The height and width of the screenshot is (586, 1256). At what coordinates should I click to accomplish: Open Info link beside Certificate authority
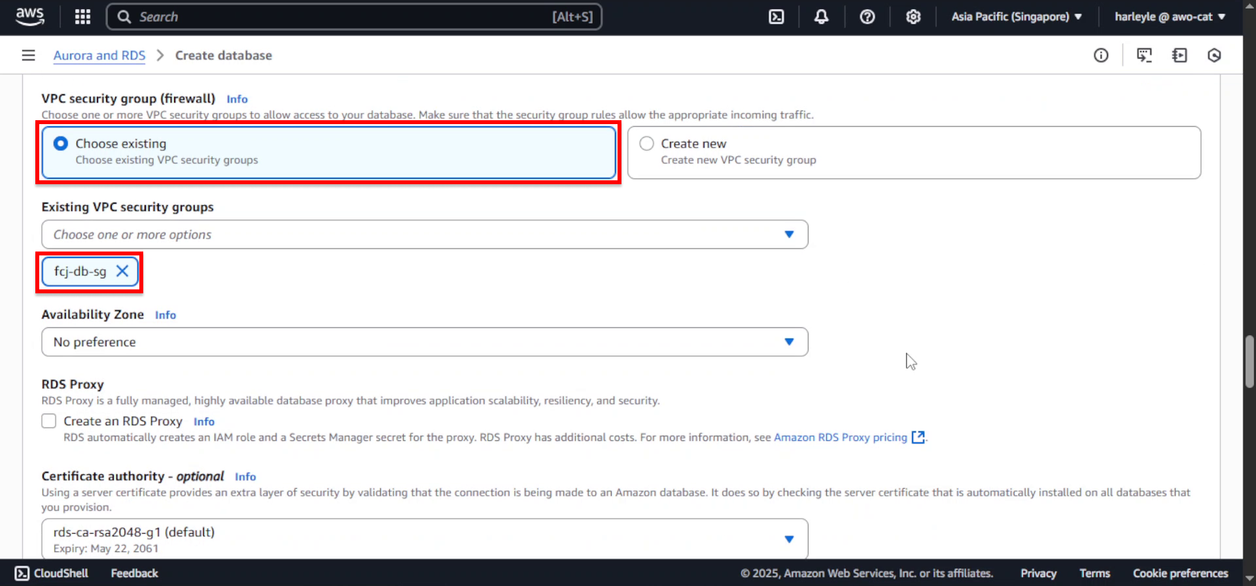click(x=245, y=477)
